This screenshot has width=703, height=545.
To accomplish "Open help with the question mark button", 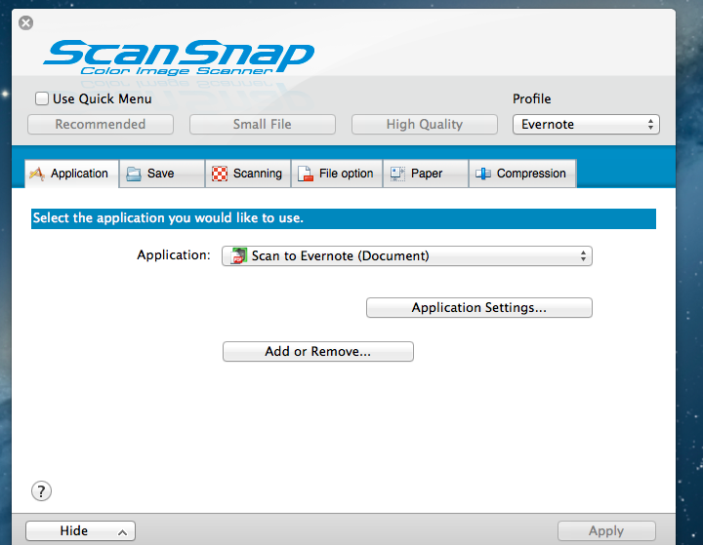I will coord(41,491).
